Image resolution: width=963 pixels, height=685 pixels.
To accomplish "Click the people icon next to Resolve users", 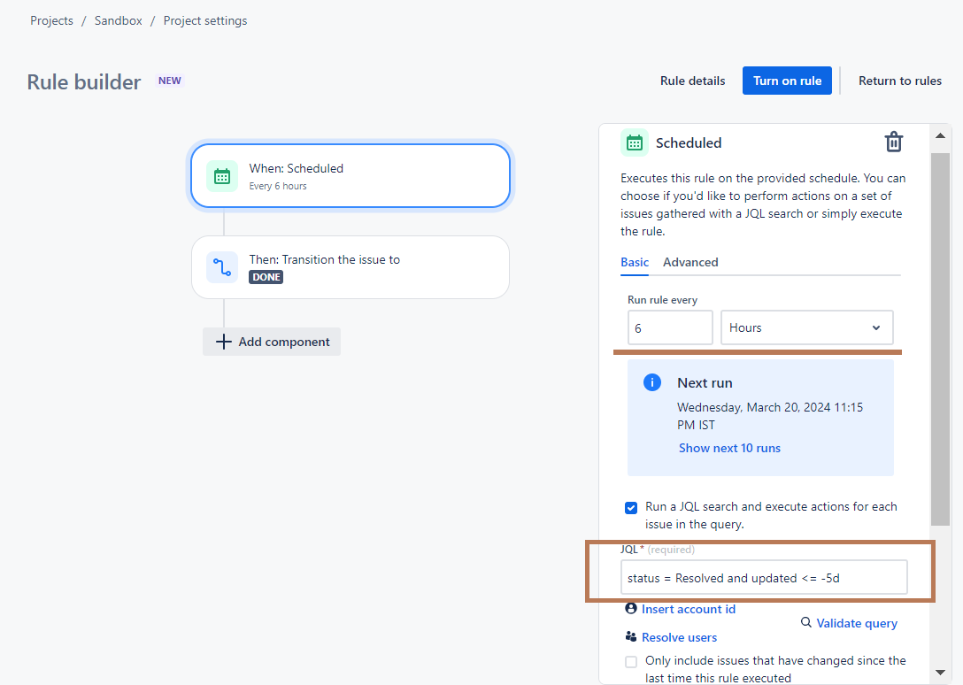I will (x=632, y=636).
